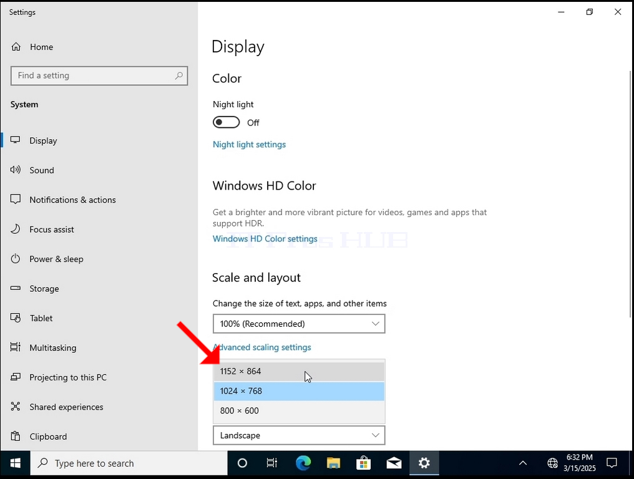
Task: Open the Home page icon in sidebar
Action: click(x=16, y=47)
